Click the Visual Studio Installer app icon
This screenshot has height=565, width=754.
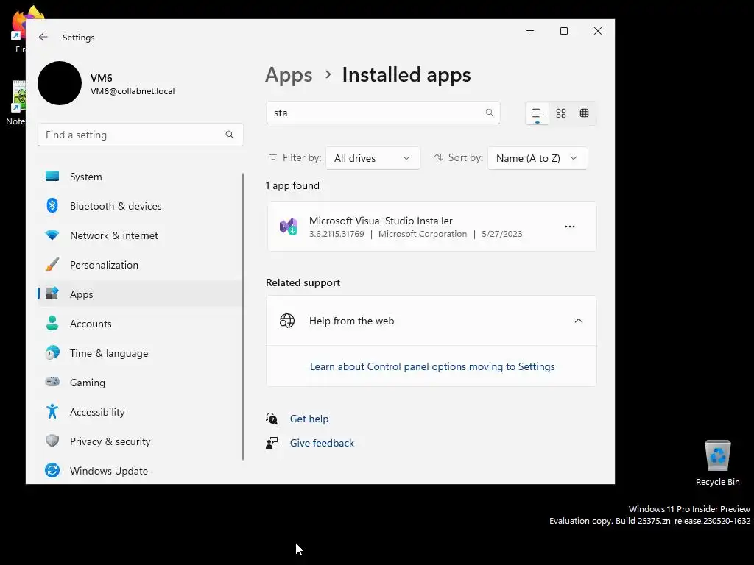point(289,227)
